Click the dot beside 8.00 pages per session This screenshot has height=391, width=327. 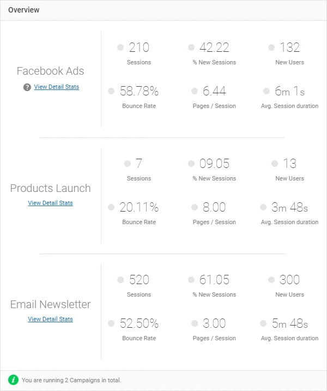coord(195,207)
